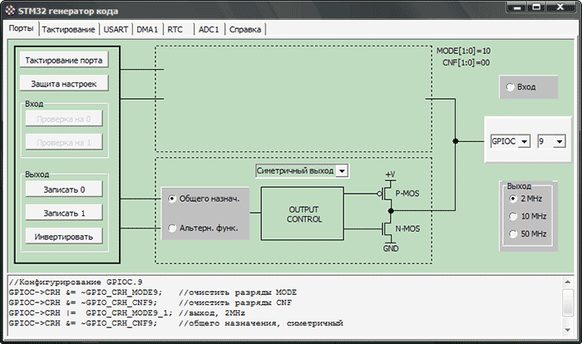This screenshot has width=582, height=344.
Task: Open the GPIOC port dropdown
Action: (x=524, y=141)
